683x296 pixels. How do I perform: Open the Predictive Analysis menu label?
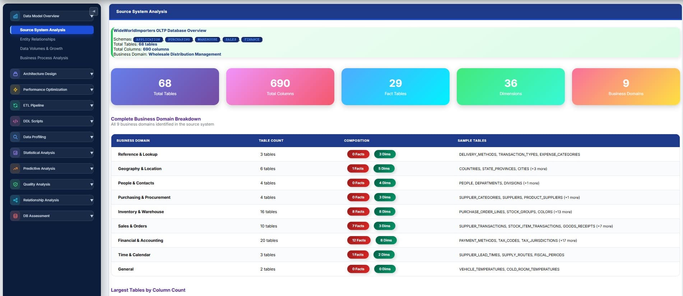39,169
